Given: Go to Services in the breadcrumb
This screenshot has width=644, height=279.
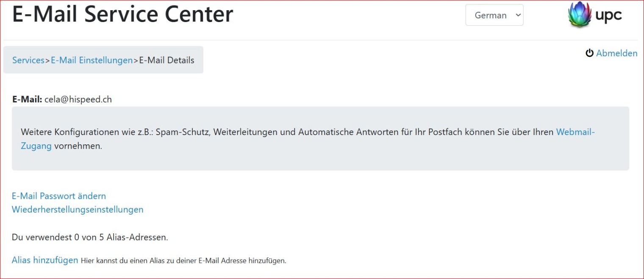Looking at the screenshot, I should 28,60.
